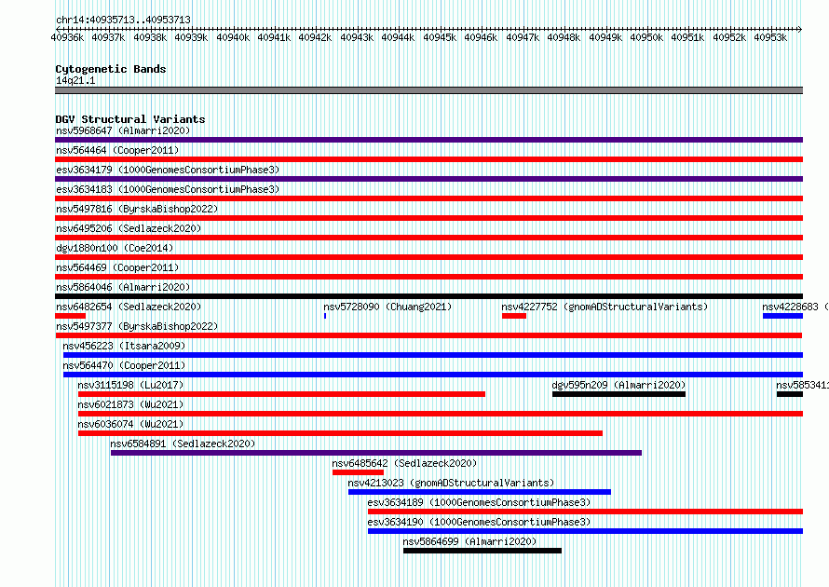Screen dimensions: 829x587
Task: Click the 40938k ruler tick label
Action: (150, 37)
